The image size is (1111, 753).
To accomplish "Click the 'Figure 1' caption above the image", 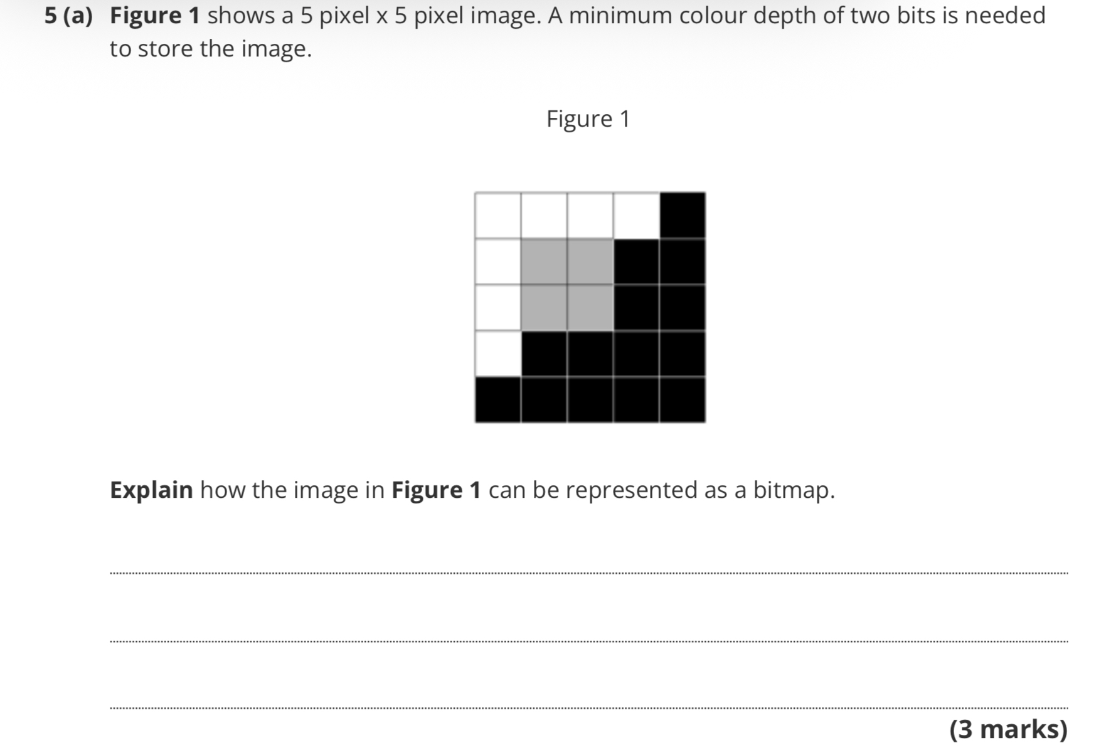I will point(588,118).
